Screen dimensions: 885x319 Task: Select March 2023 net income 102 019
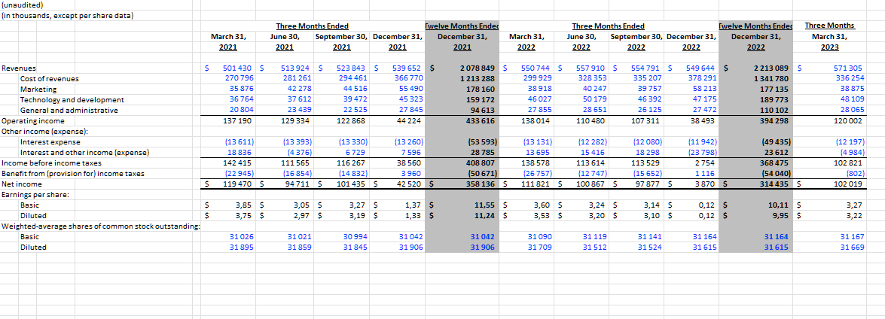[848, 184]
